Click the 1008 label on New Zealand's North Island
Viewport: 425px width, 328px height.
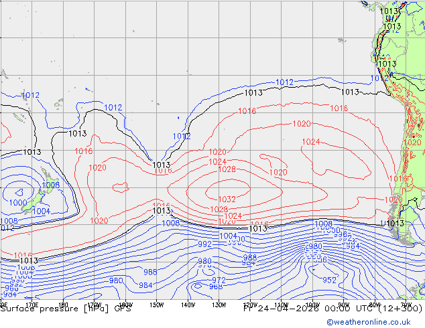pos(51,185)
